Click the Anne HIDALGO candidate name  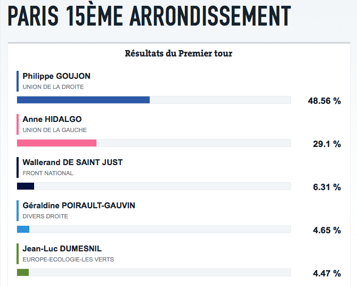52,119
